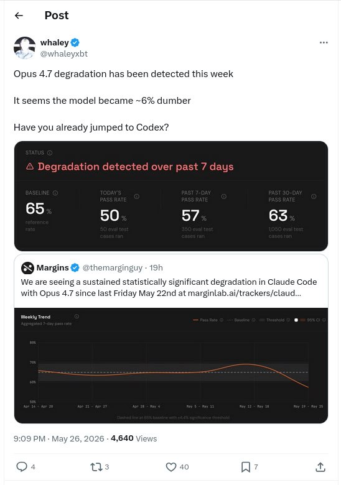The image size is (341, 485).
Task: Click Margins' blue verified badge
Action: click(75, 267)
